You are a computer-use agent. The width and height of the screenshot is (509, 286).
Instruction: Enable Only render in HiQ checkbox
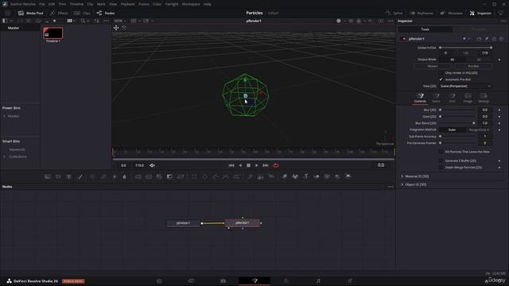point(441,73)
